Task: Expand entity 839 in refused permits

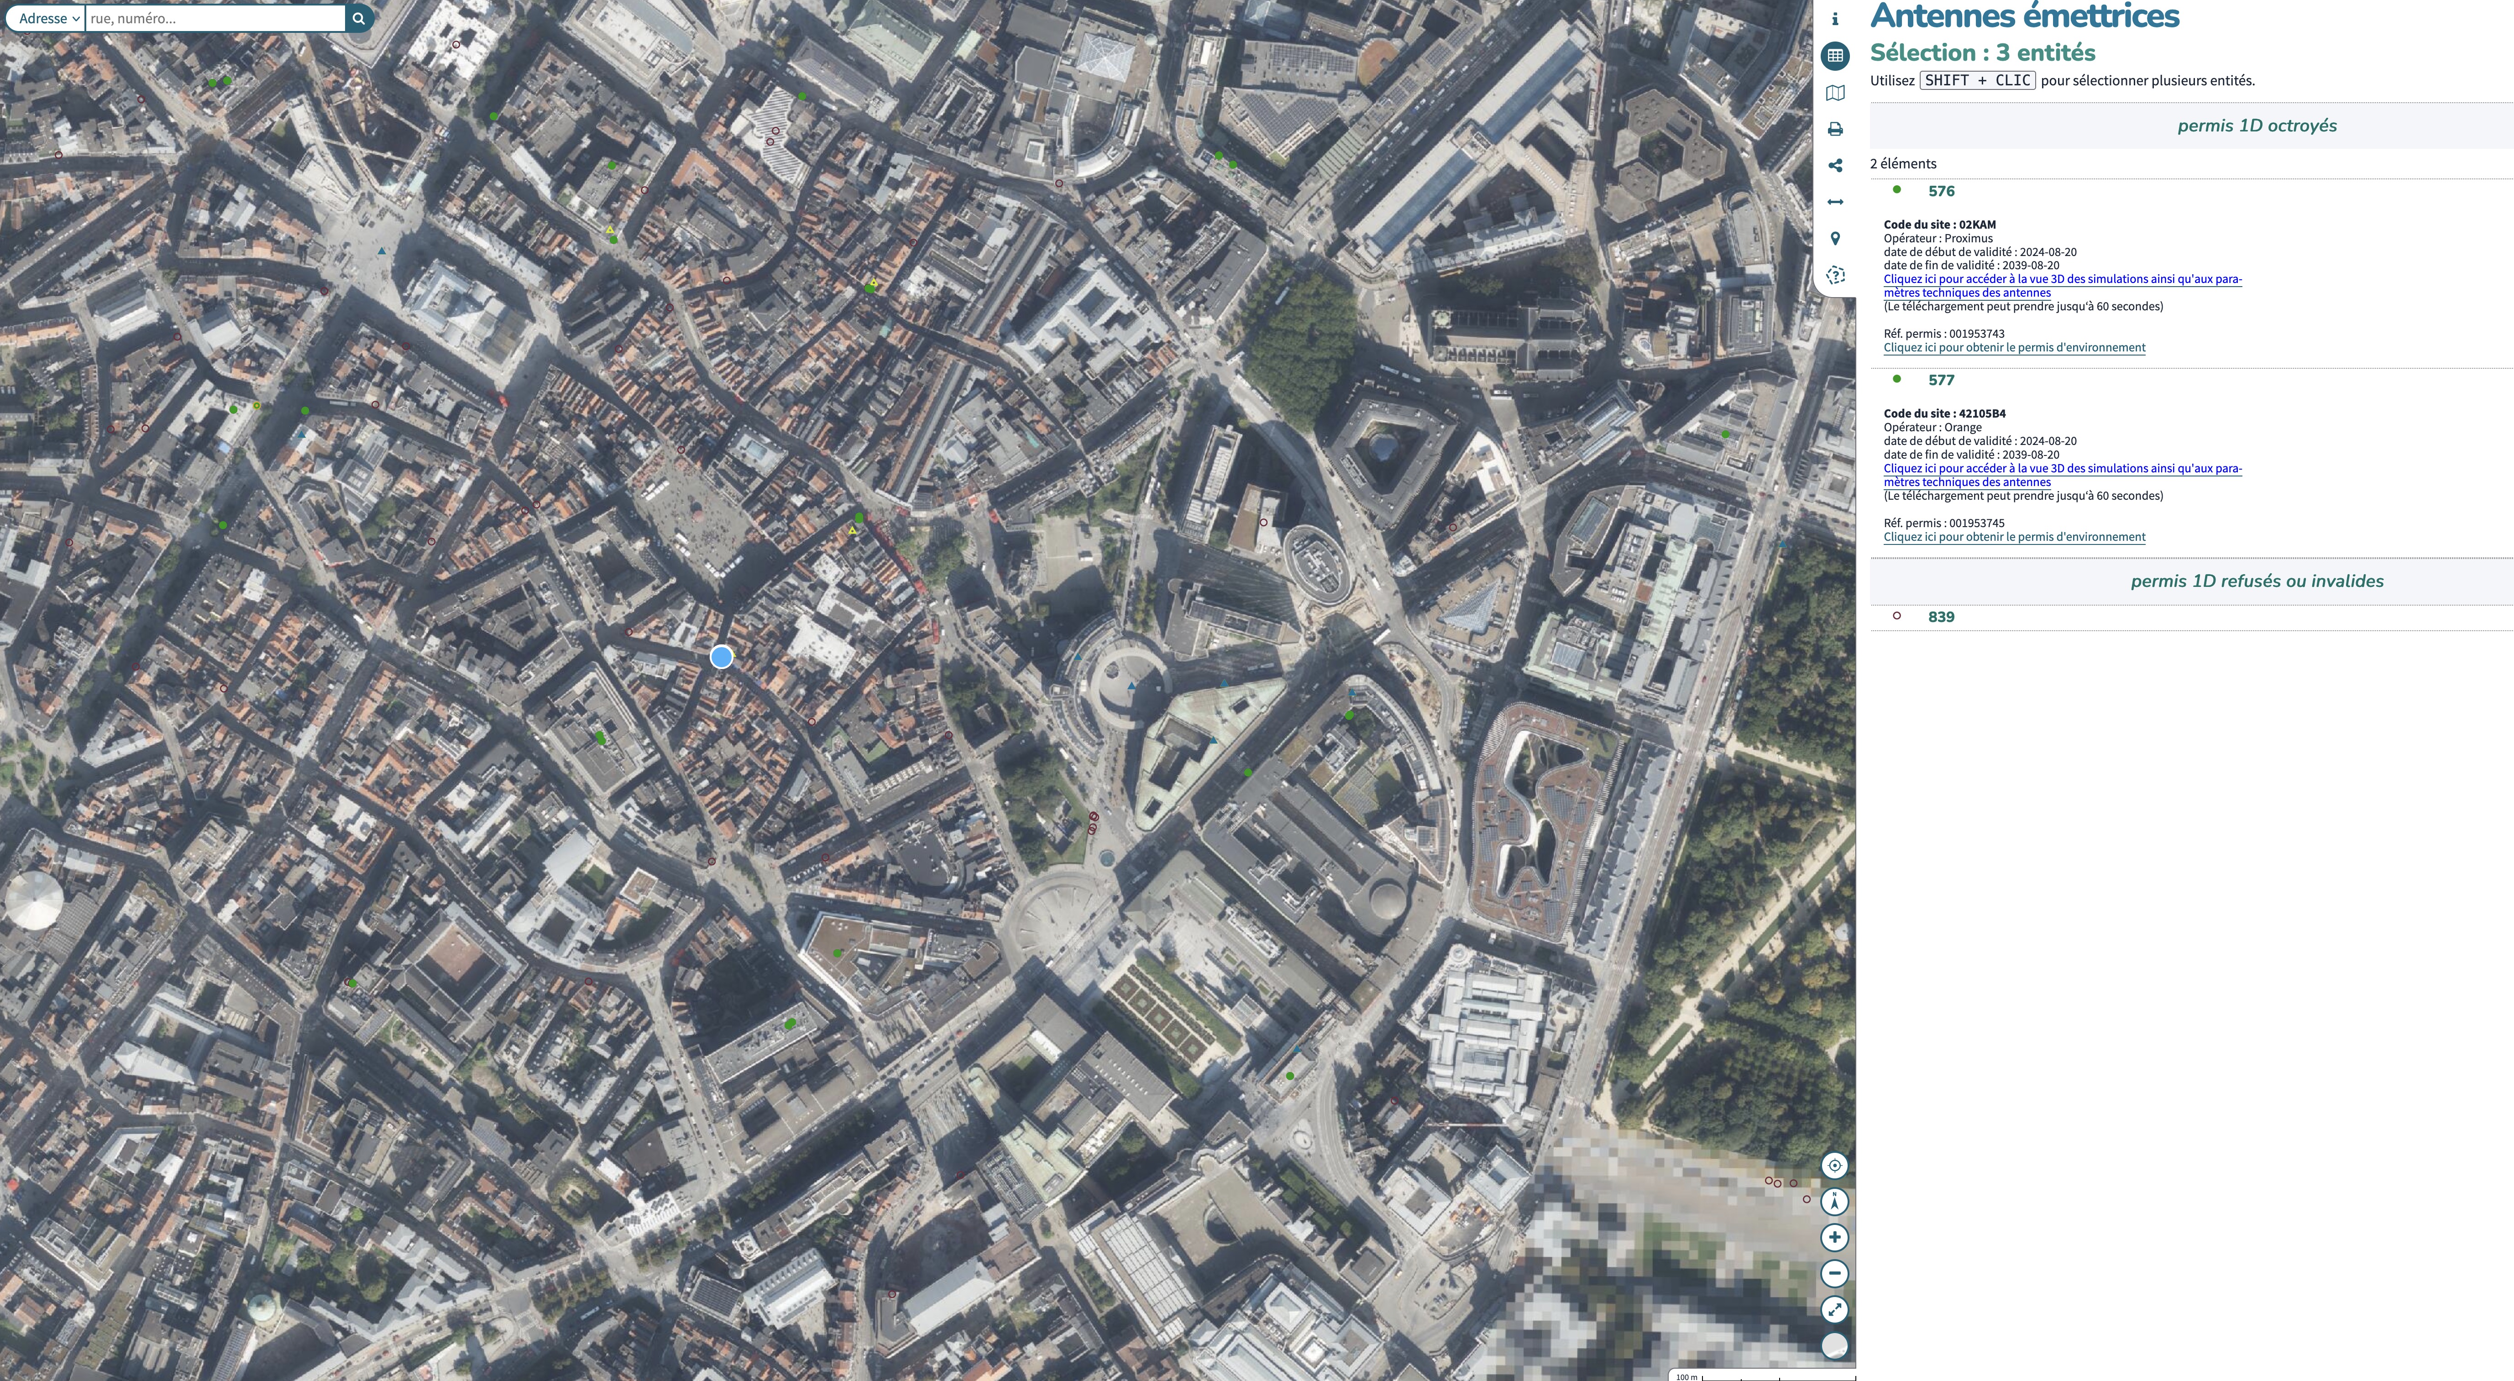Action: coord(1940,617)
